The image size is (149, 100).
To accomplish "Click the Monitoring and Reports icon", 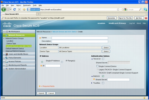I will tap(7, 65).
